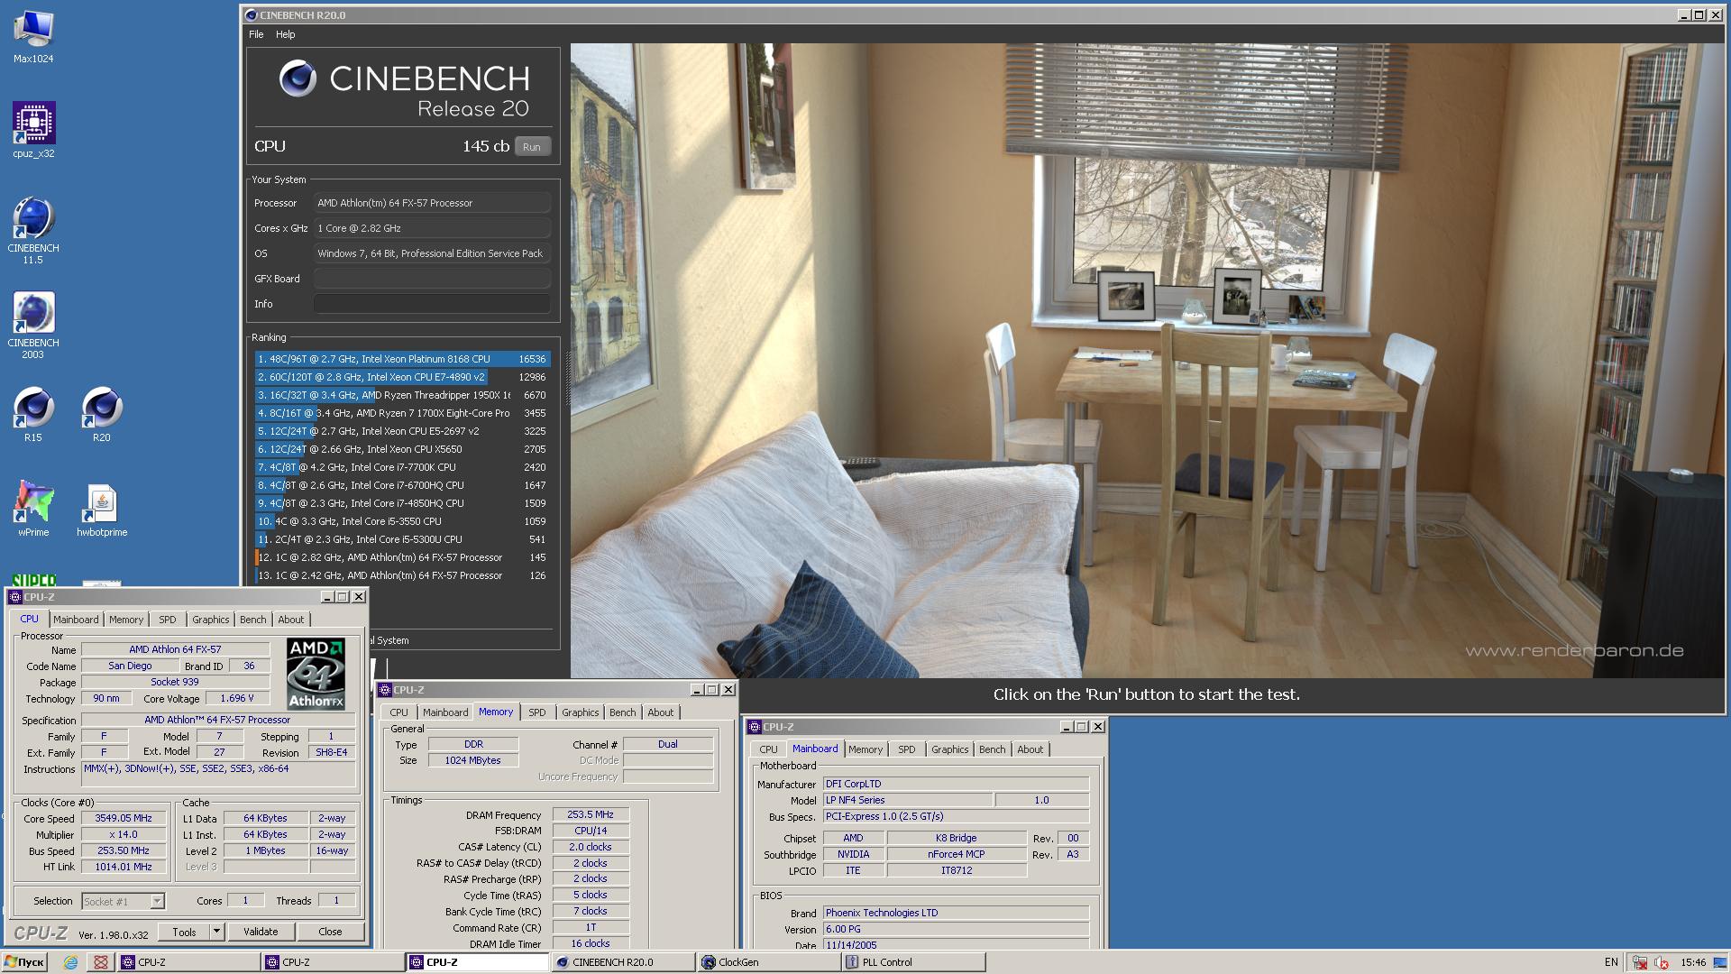Select ranking row AMD Ryzen Threadripper 1950X
1731x974 pixels.
pos(402,395)
